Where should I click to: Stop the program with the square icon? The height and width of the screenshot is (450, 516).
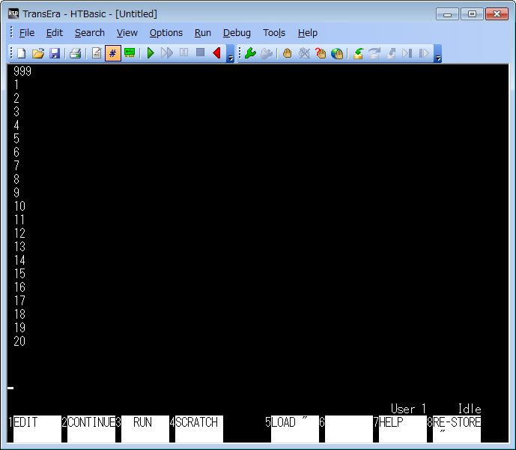(201, 52)
